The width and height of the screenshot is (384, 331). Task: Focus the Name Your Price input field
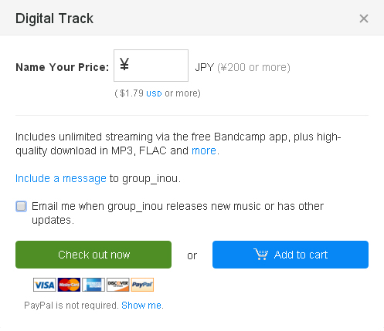[x=151, y=66]
